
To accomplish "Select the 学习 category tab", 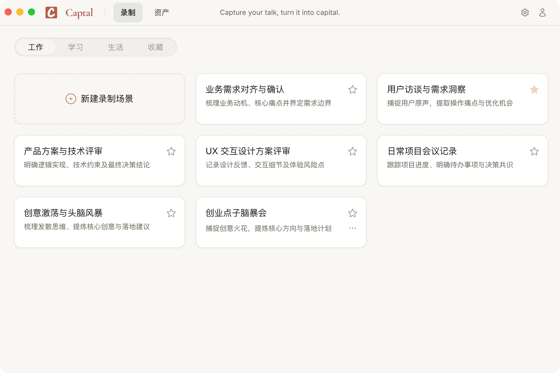I will coord(75,47).
